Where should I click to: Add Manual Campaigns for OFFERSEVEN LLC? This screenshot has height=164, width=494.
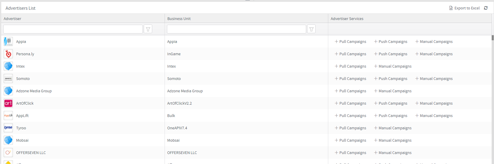tap(393, 153)
